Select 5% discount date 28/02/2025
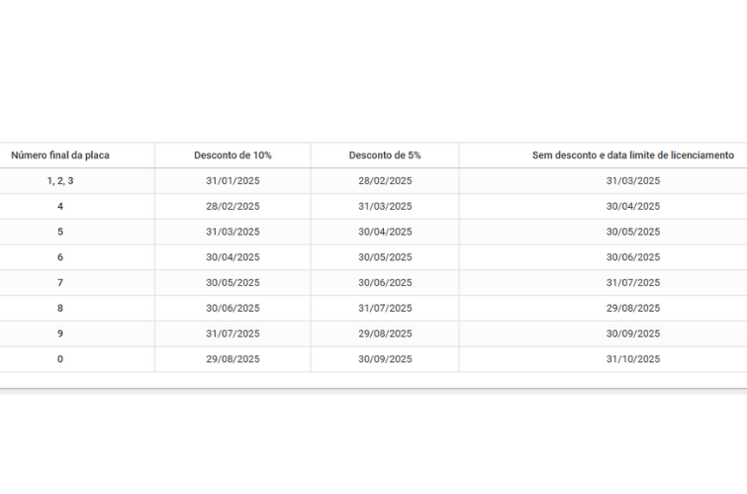The image size is (747, 494). click(x=385, y=181)
